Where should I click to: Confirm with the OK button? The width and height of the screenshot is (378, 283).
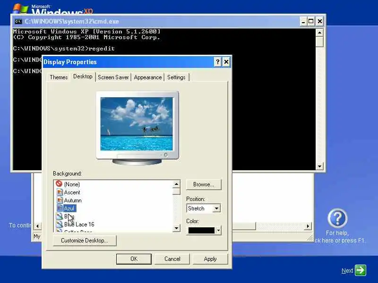134,259
